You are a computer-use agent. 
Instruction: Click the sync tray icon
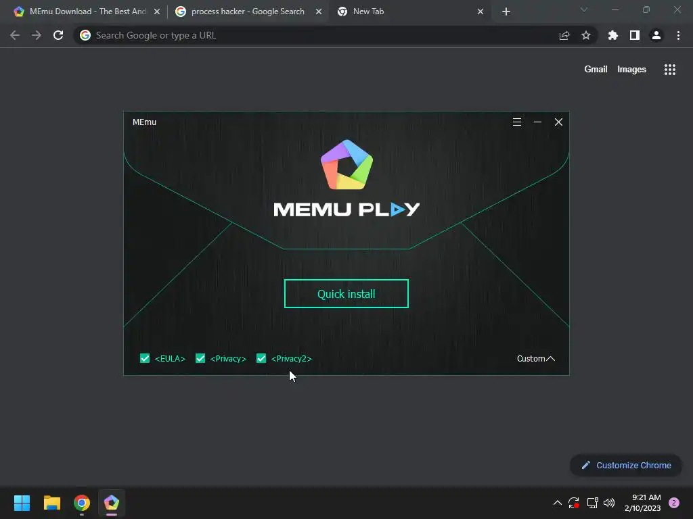click(574, 503)
